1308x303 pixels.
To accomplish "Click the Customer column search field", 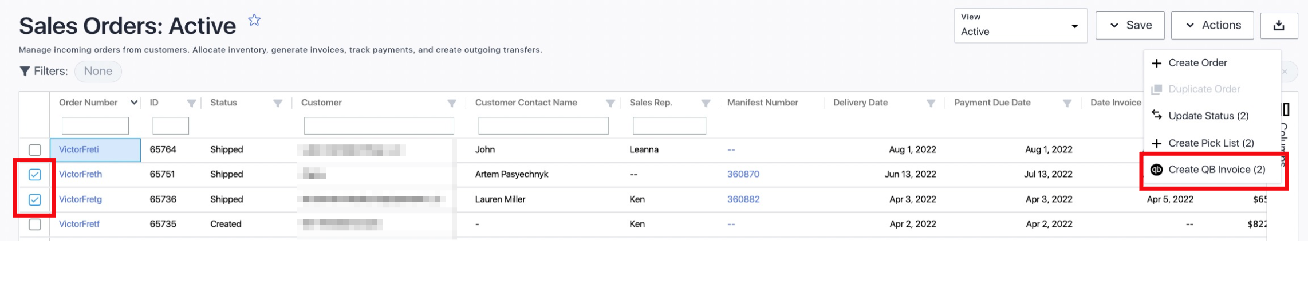I will [379, 125].
